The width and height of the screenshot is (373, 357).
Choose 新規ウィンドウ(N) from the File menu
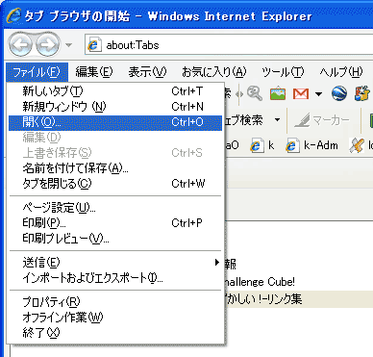pos(115,107)
